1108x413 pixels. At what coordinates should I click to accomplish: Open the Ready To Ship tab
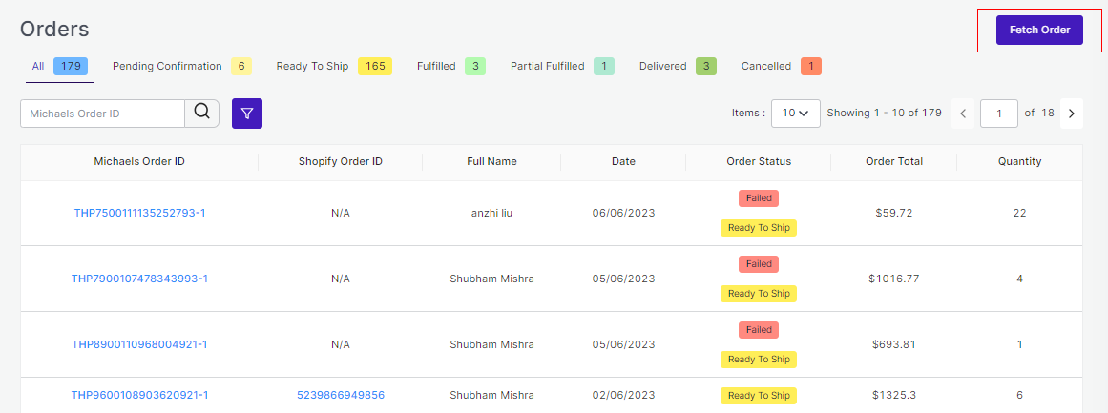tap(333, 67)
